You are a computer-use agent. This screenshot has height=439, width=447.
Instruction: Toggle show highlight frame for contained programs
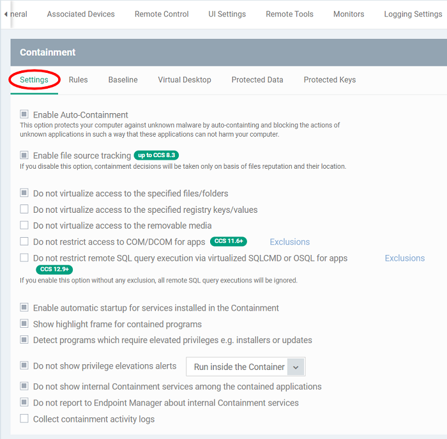coord(24,324)
